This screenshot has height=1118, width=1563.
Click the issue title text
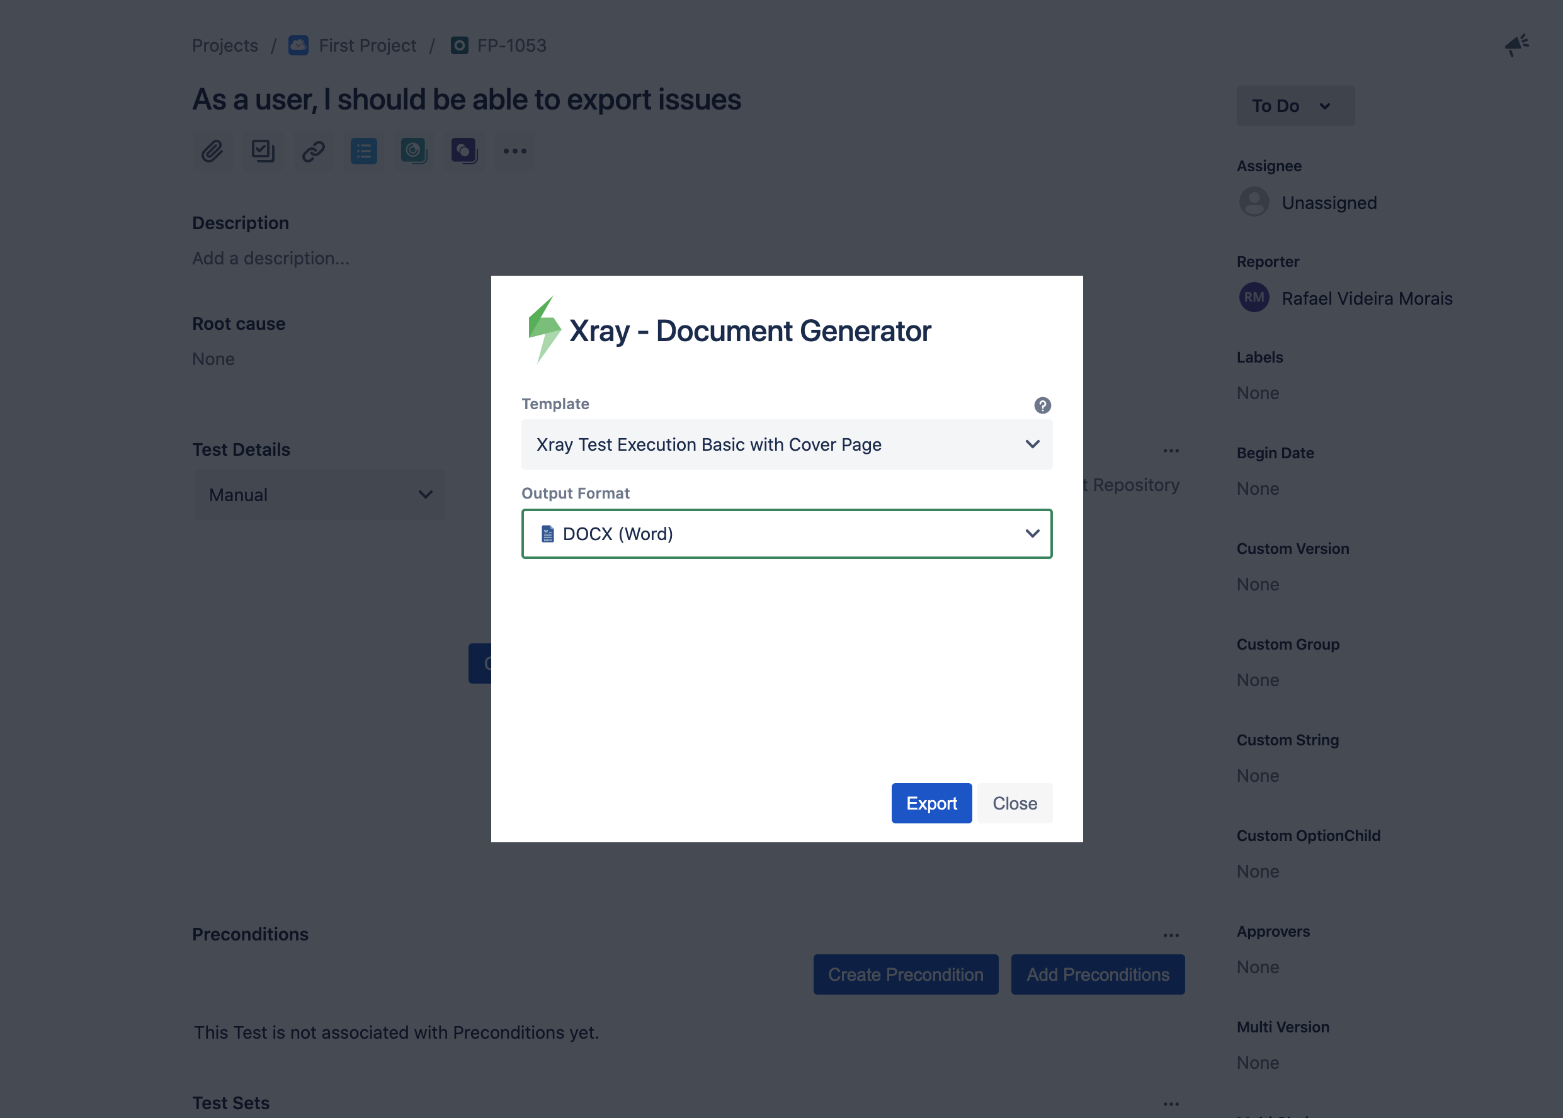pos(467,100)
